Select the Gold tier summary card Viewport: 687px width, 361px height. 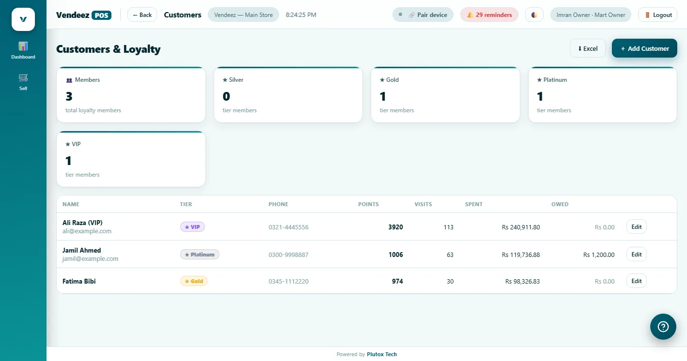[x=445, y=94]
